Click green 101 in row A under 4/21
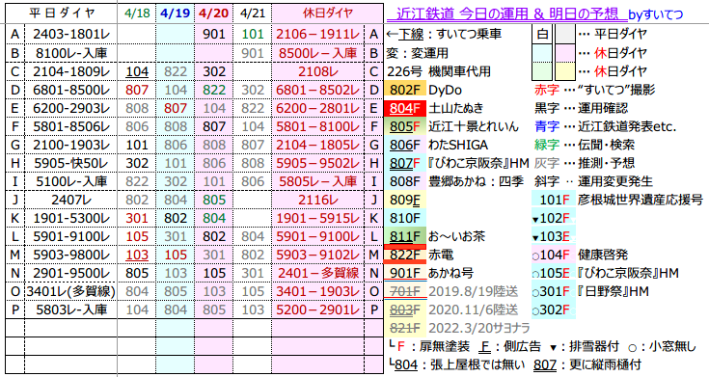Image resolution: width=709 pixels, height=377 pixels. pyautogui.click(x=253, y=35)
